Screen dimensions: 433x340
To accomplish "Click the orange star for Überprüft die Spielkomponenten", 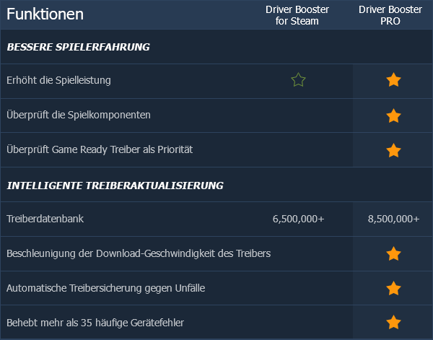I will tap(393, 115).
